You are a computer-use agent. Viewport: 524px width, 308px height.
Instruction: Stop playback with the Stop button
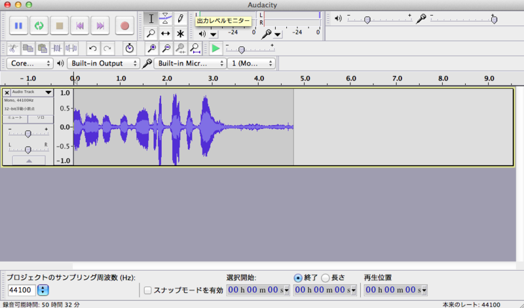click(60, 26)
